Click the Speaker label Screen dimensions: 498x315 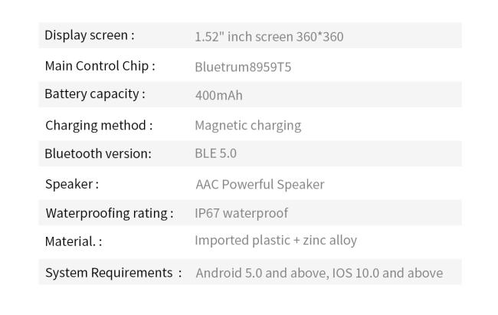[x=72, y=185]
